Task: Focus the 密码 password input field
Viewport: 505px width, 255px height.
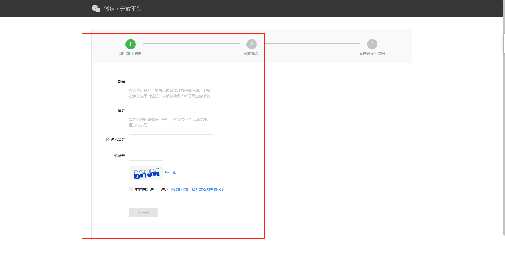Action: (171, 110)
